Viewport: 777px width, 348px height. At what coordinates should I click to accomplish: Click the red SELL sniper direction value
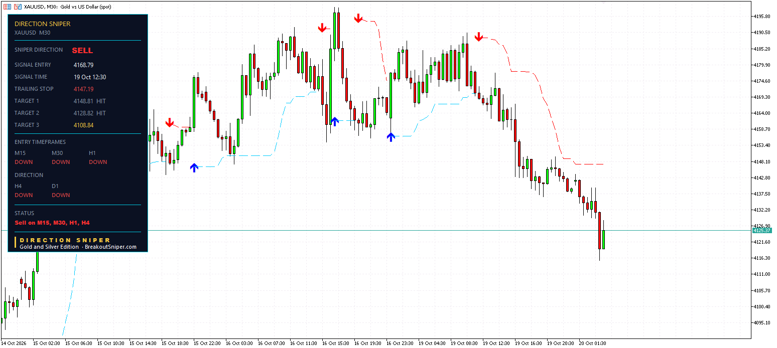click(x=82, y=50)
